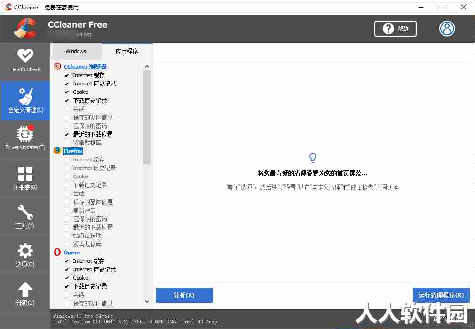Check Internet 历史记录 under Firefox
Screen dimensions: 475x329
(67, 168)
